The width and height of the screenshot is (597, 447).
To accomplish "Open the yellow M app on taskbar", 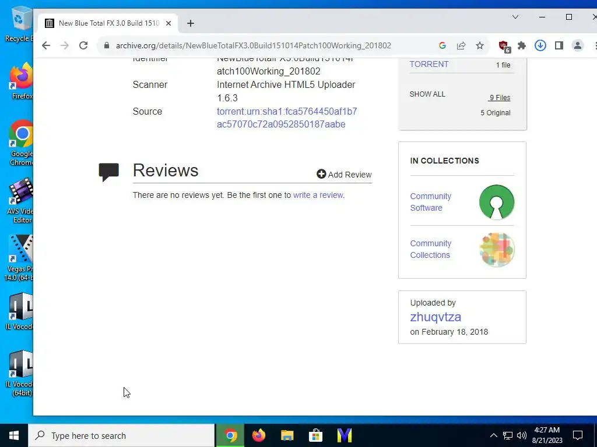I will [x=344, y=435].
